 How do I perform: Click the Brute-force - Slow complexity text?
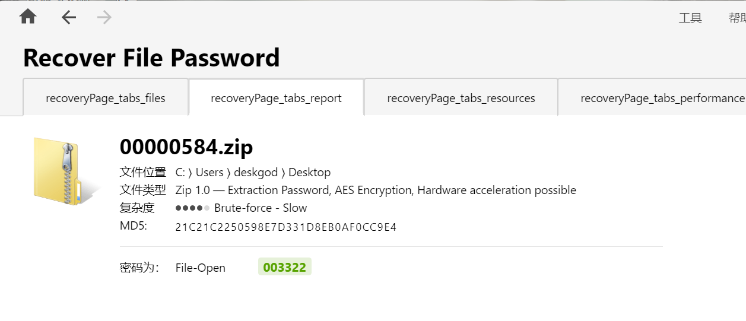point(261,208)
